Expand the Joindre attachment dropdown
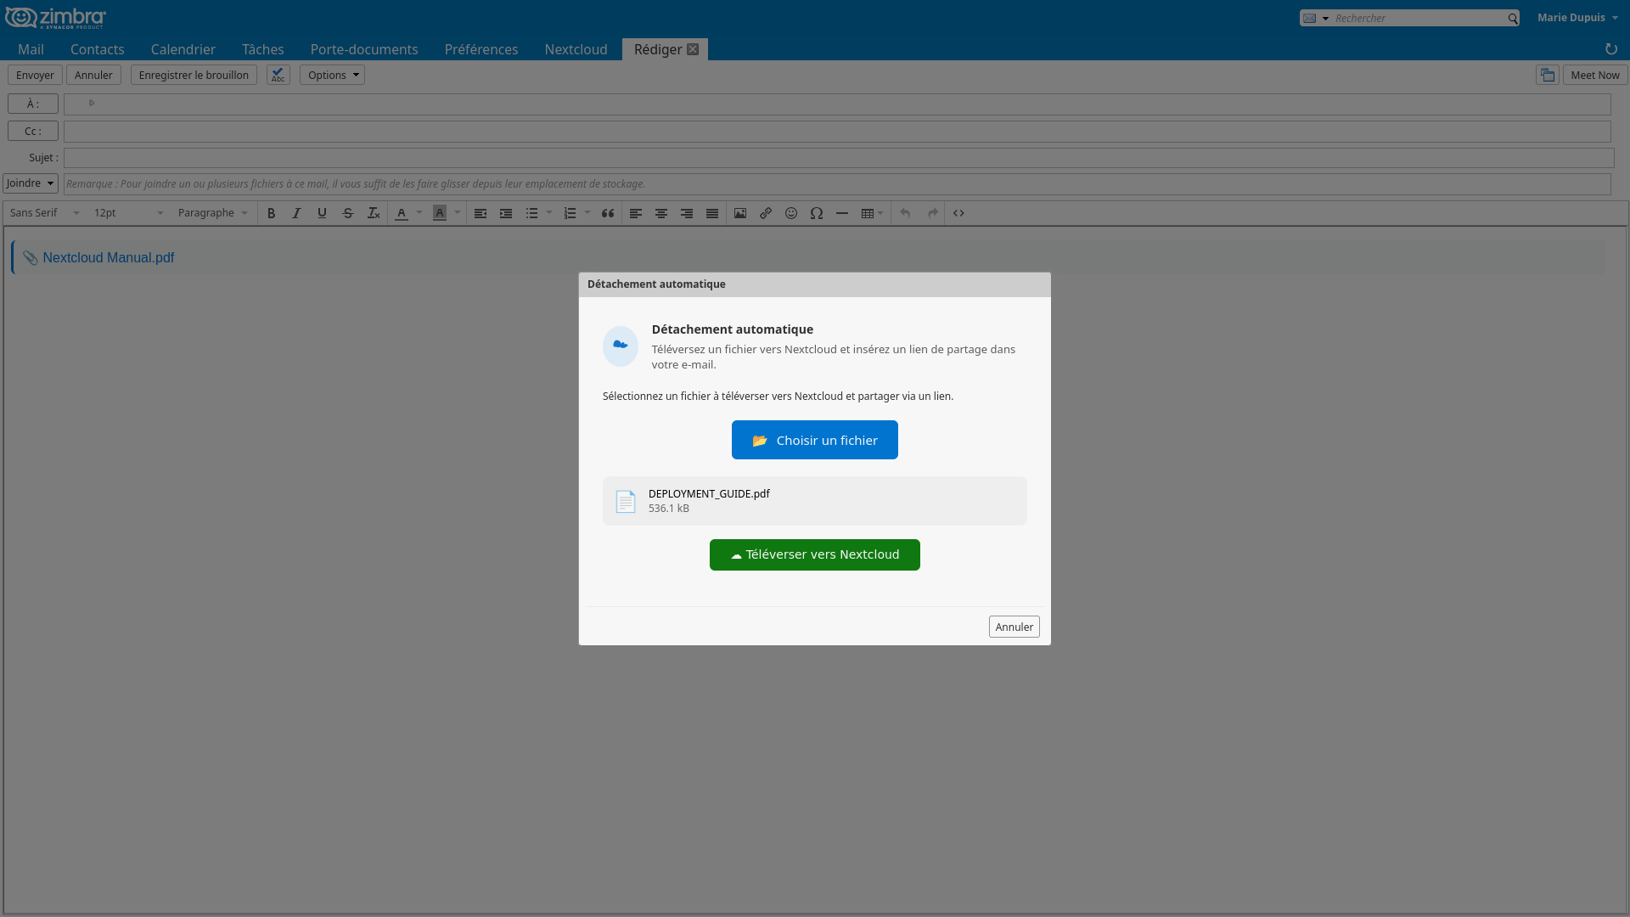 (x=30, y=183)
